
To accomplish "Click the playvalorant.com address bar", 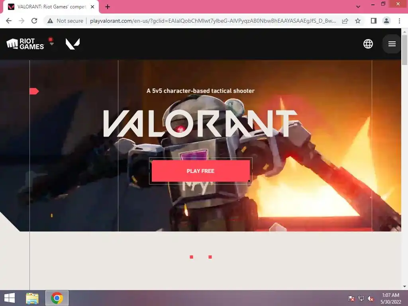I will click(x=213, y=21).
